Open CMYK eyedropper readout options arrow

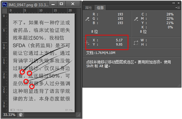[x=138, y=20]
